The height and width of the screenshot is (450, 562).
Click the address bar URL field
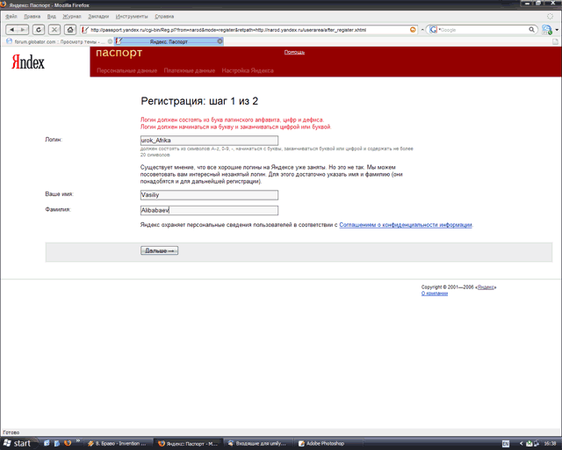click(x=248, y=30)
